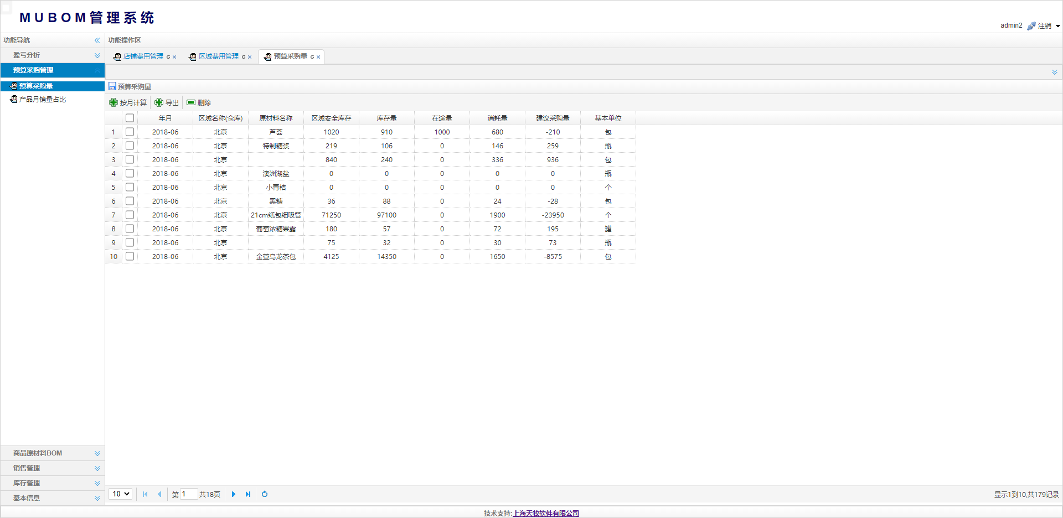Switch to the 店铺费用管理 tab
Viewport: 1063px width, 518px height.
(143, 56)
